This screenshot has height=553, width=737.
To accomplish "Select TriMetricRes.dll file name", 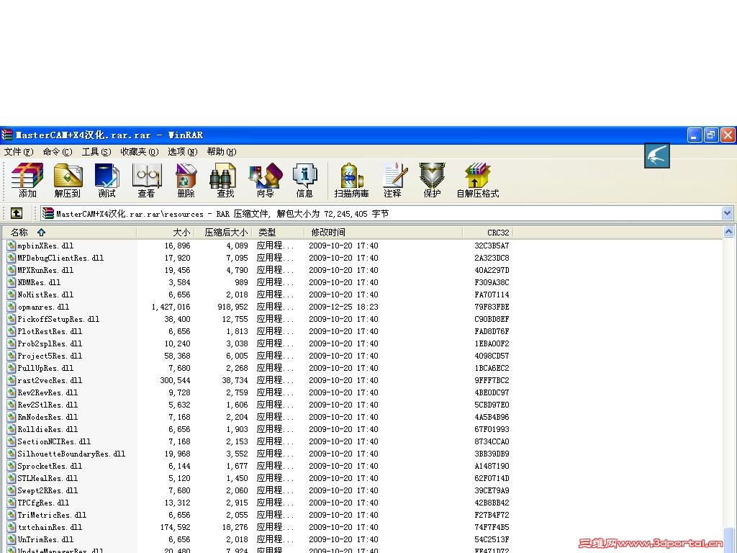I will point(52,514).
